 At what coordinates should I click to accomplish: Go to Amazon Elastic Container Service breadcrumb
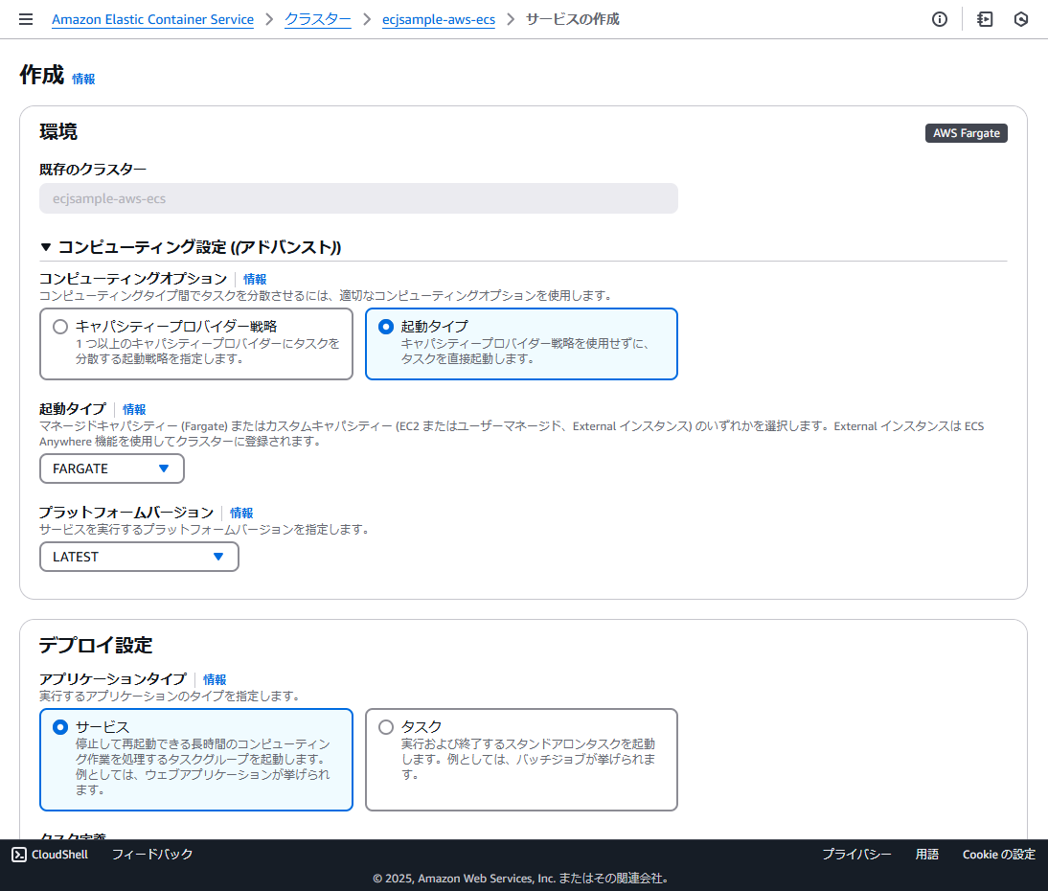point(152,19)
